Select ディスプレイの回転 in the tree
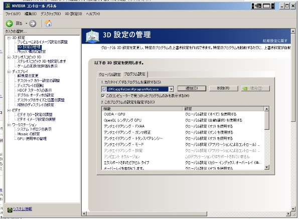This screenshot has width=299, height=219. pyautogui.click(x=31, y=86)
